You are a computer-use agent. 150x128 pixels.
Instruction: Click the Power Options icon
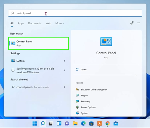click(x=77, y=107)
